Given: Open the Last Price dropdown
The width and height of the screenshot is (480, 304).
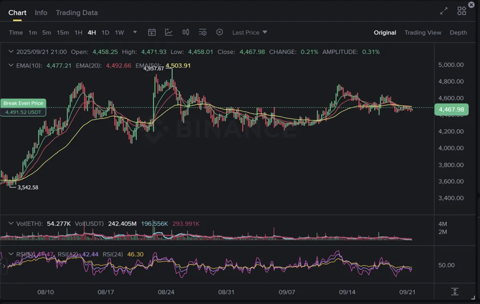Looking at the screenshot, I should (x=250, y=32).
